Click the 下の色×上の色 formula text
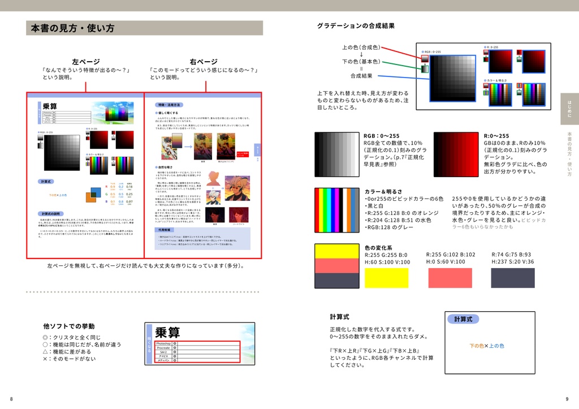 [x=487, y=346]
